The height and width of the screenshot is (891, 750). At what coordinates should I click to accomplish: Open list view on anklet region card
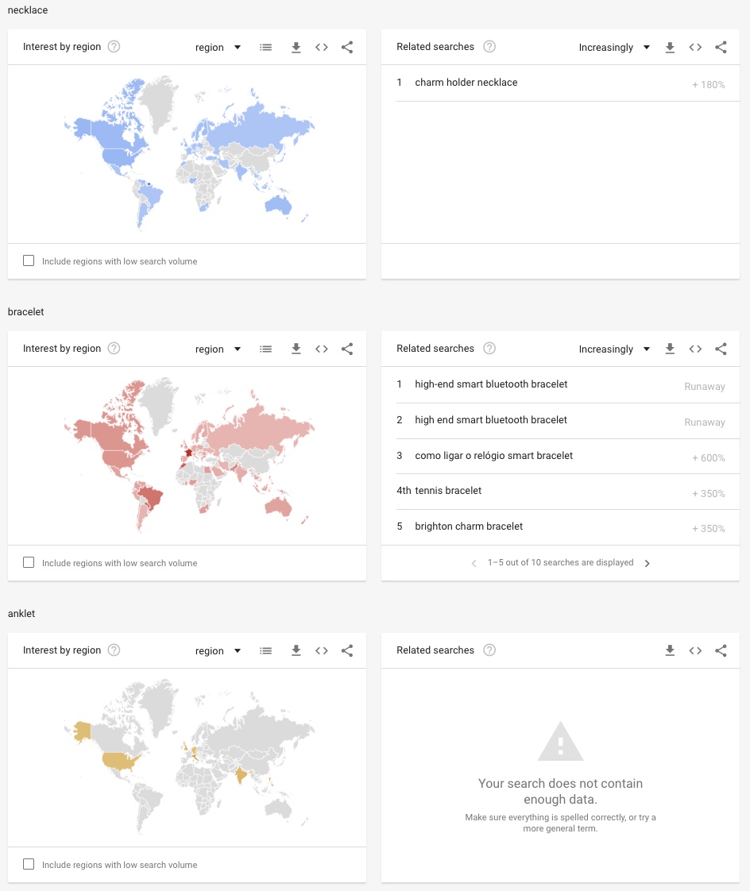pos(266,651)
